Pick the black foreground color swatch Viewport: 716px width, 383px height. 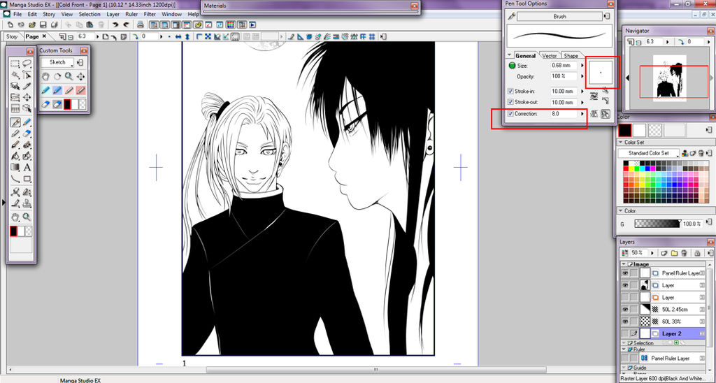click(x=624, y=130)
